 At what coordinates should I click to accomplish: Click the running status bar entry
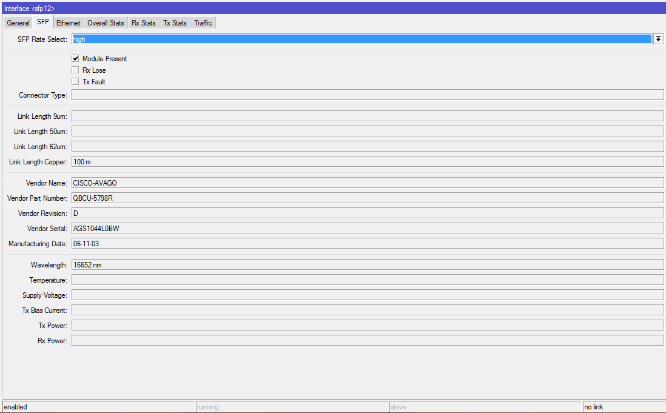click(292, 407)
